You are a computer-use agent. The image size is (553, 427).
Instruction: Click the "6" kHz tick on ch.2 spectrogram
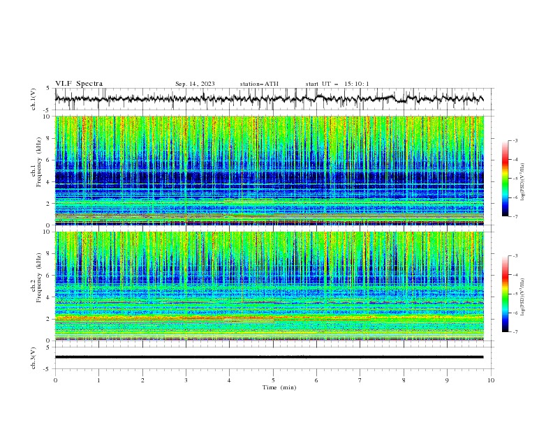tap(50, 276)
